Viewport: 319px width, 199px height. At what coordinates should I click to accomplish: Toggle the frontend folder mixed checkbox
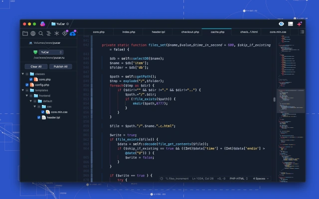31,96
